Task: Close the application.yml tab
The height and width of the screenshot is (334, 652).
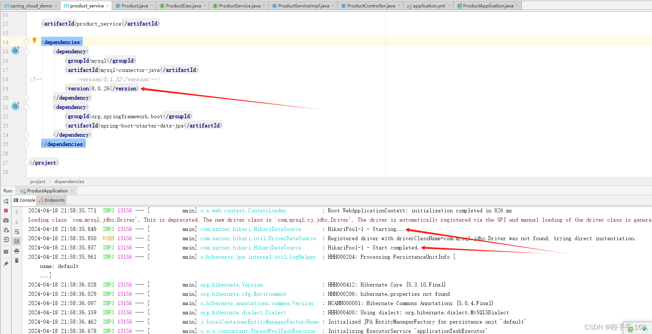Action: 449,6
